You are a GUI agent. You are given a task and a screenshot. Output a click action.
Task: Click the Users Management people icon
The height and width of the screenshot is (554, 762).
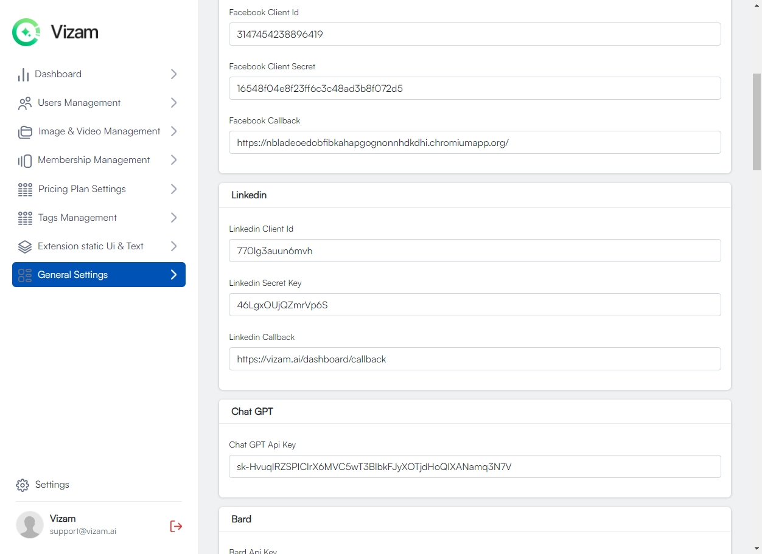(25, 103)
